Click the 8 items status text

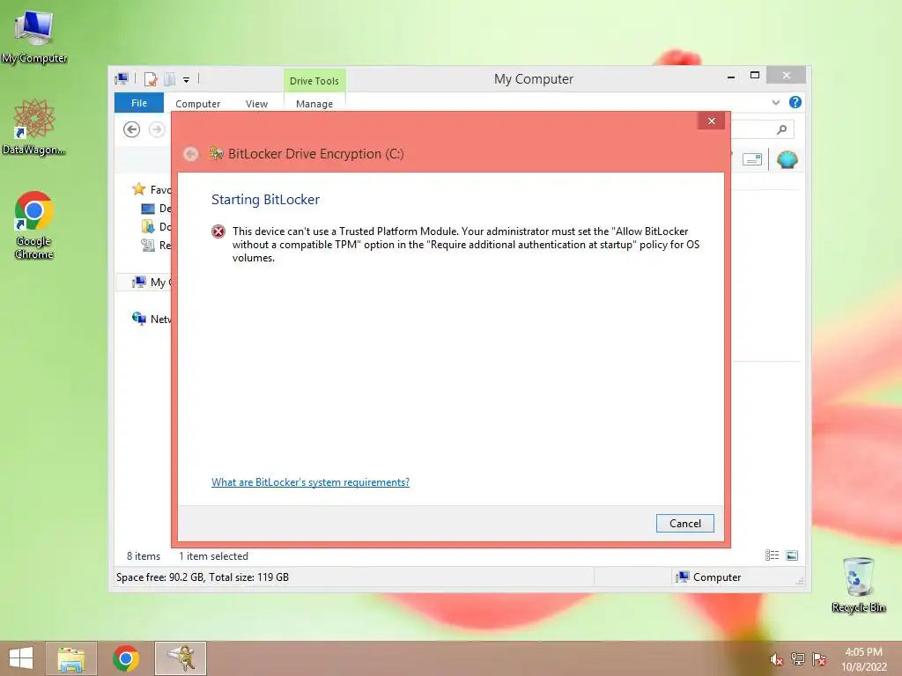[144, 556]
